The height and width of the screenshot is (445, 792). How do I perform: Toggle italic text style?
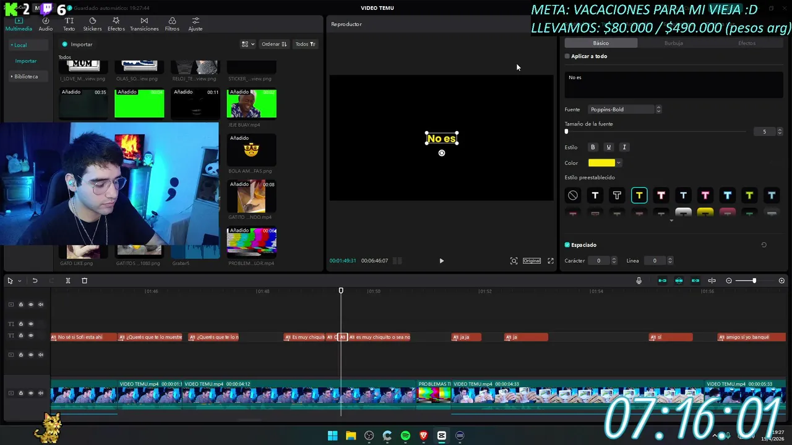[x=624, y=147]
